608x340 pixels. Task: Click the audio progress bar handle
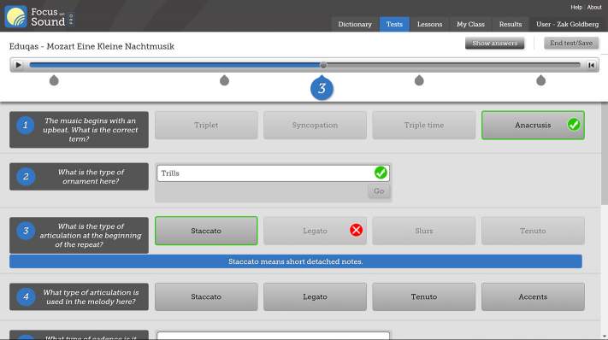[x=323, y=65]
